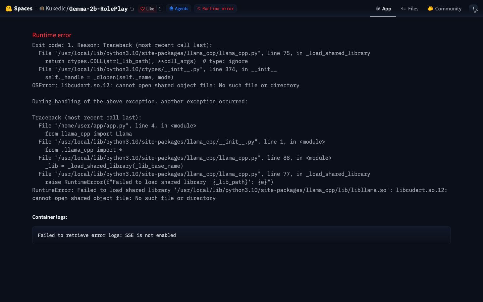Image resolution: width=483 pixels, height=302 pixels.
Task: Click the "OSError: libcudart.so.12" line
Action: coord(166,86)
